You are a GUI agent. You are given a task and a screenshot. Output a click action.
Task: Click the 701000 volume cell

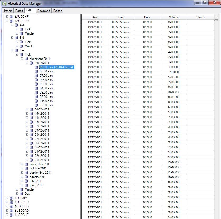(174, 72)
